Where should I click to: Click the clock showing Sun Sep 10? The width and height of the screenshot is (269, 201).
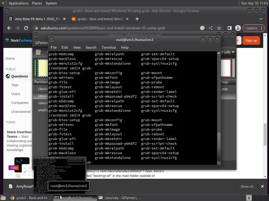tap(254, 3)
